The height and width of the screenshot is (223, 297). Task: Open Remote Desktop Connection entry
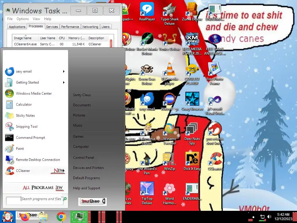[35, 159]
